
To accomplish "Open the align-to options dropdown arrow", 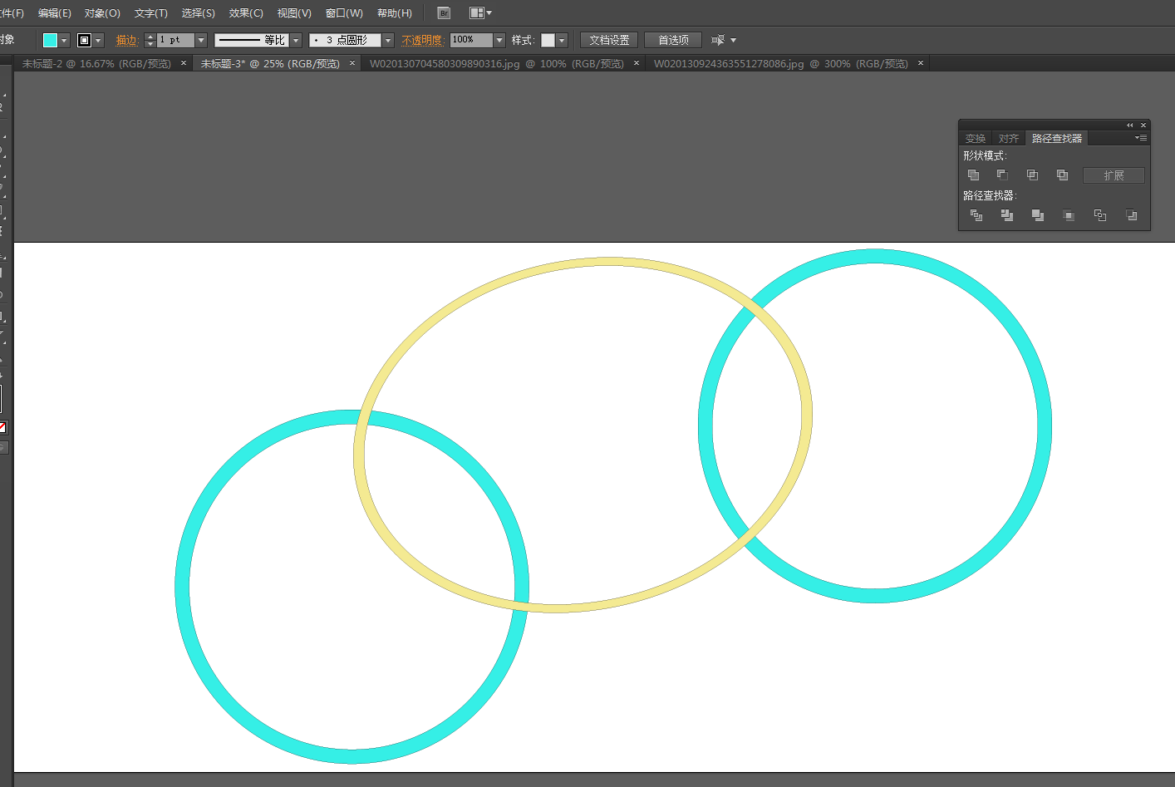I will 733,40.
